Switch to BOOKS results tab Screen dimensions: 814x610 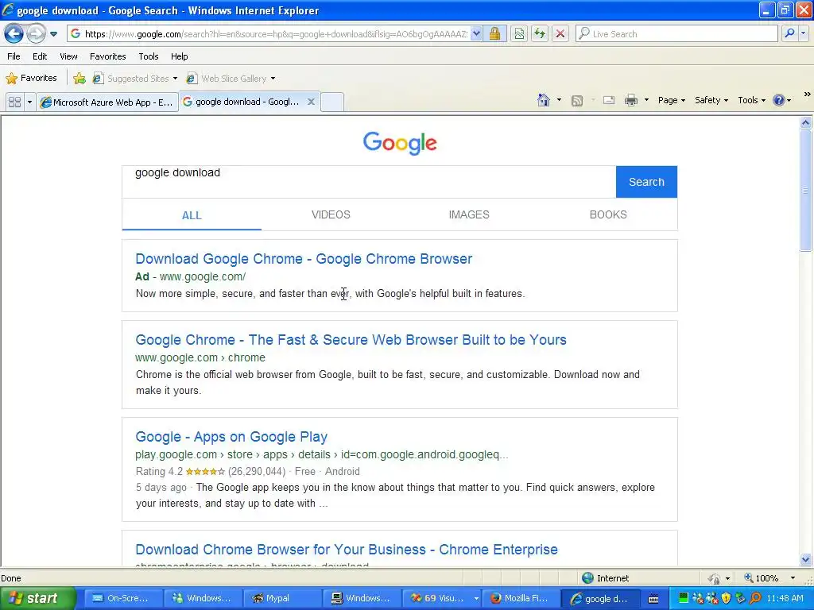[x=608, y=214]
